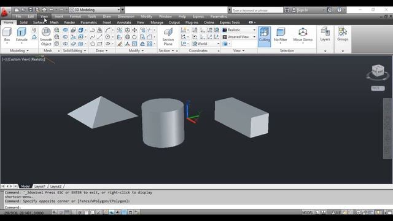Open the Layers panel button
Image resolution: width=393 pixels, height=221 pixels.
[x=325, y=34]
